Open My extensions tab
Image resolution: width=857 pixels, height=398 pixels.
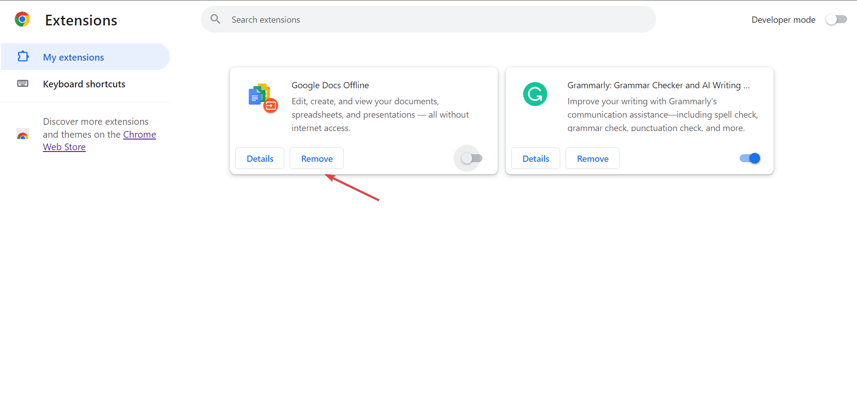pyautogui.click(x=85, y=57)
